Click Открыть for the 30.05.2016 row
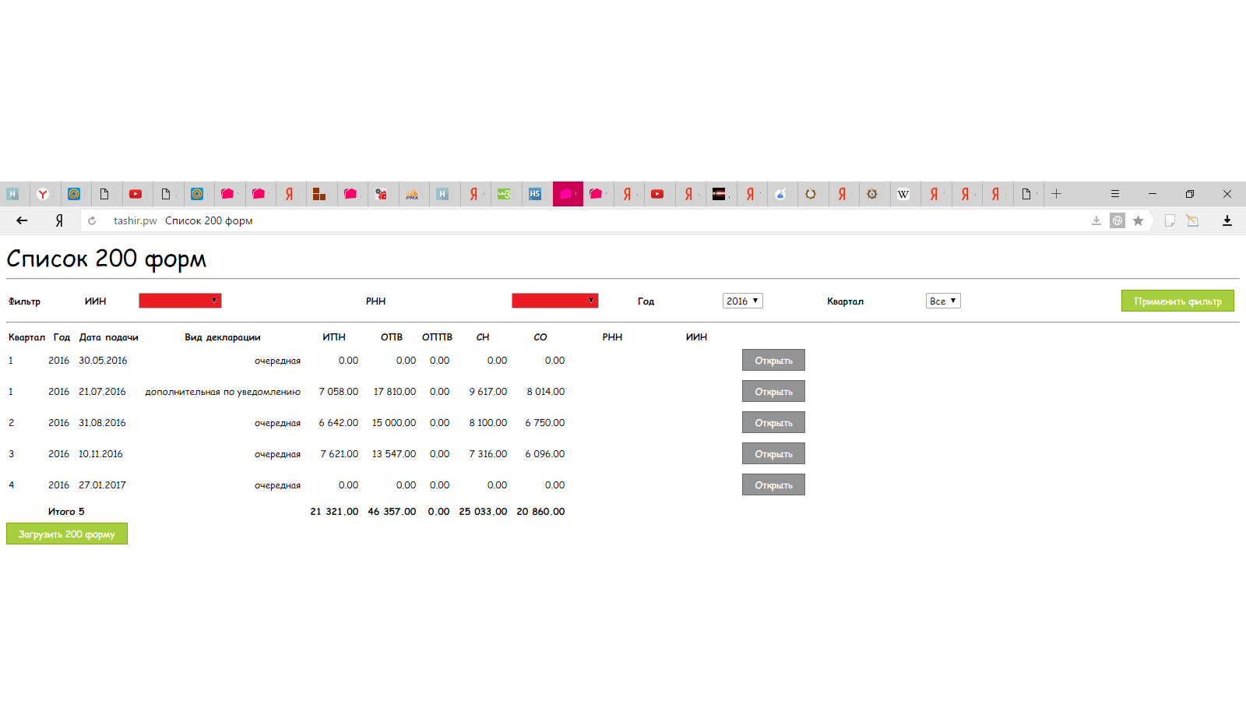Screen dimensions: 1246x701 pyautogui.click(x=773, y=360)
